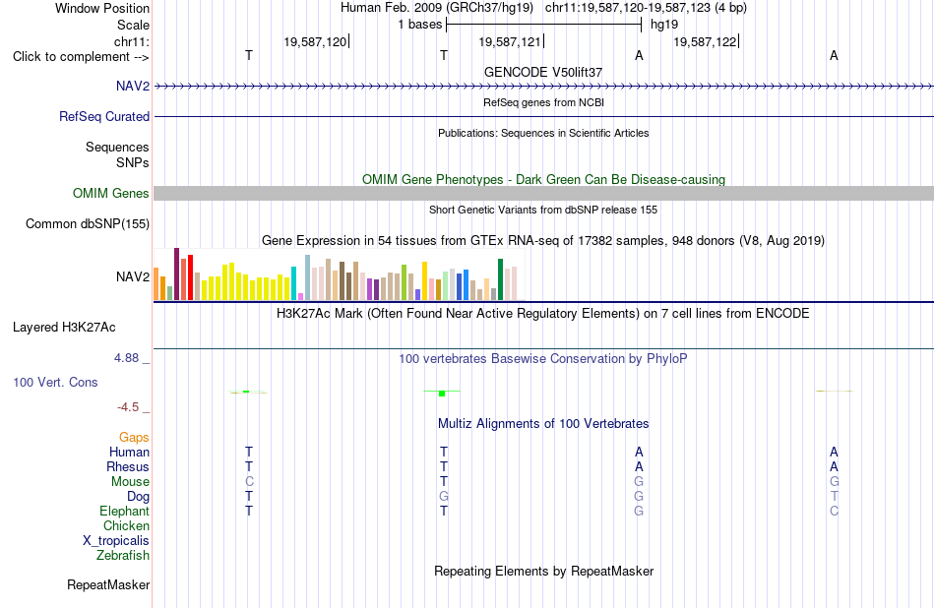
Task: Click 'Repeating Elements by RepeatMasker' title
Action: pos(543,571)
